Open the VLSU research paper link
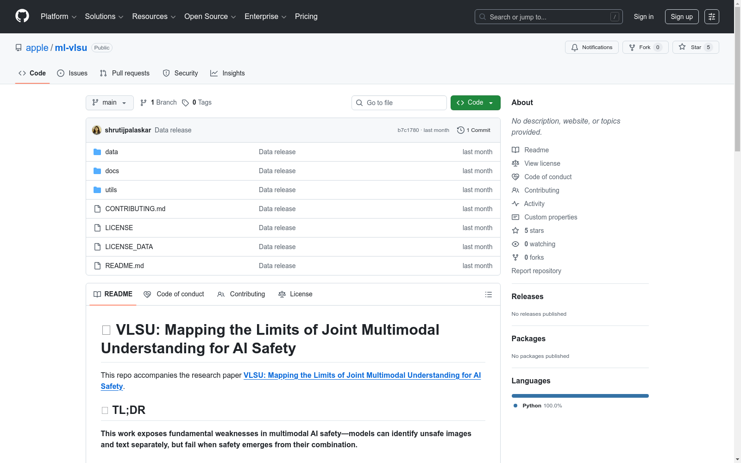This screenshot has height=463, width=741. click(x=291, y=381)
